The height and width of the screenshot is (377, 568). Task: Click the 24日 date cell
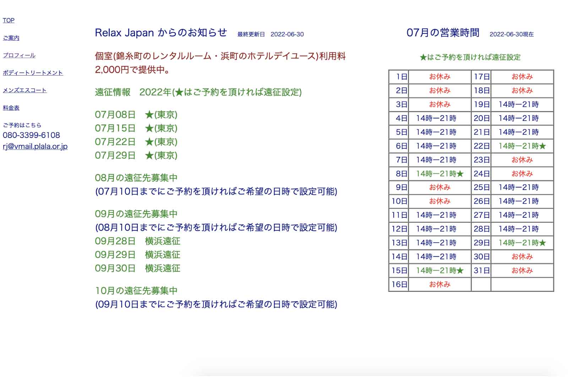[x=481, y=173]
